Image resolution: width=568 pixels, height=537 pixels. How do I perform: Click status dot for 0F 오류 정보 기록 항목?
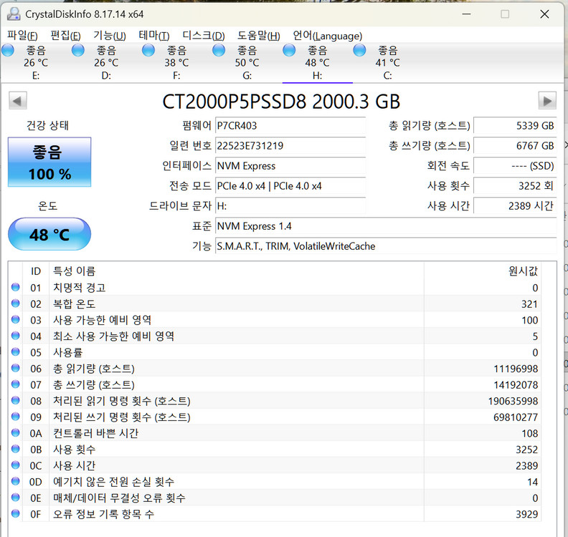point(15,513)
